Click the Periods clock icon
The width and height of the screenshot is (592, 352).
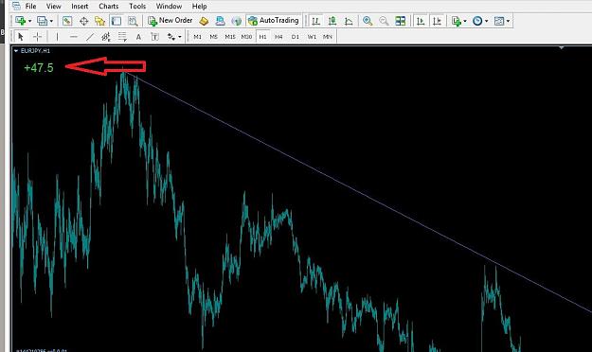pos(477,21)
